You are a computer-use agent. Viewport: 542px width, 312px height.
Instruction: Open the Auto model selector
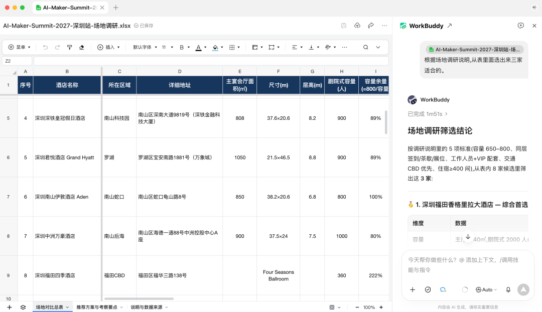486,289
